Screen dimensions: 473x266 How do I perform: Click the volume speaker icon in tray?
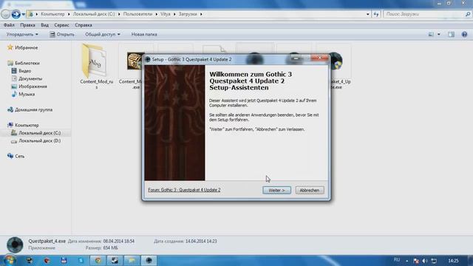[425, 261]
